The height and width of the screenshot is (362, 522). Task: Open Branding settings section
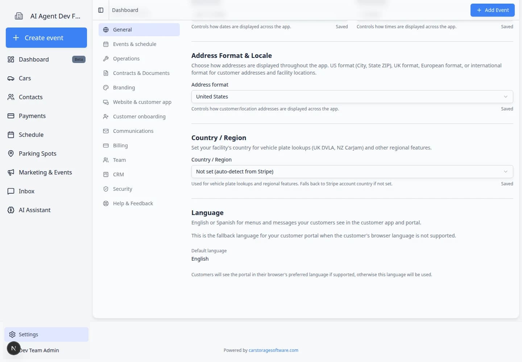tap(139, 88)
